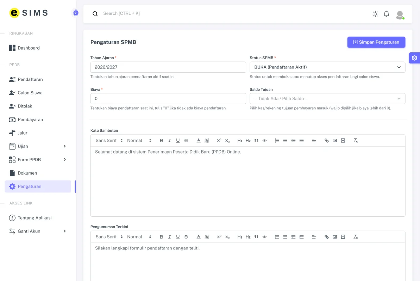Insert video in Pengumuman Terkini editor
Screen dimensions: 420x281
pos(343,237)
